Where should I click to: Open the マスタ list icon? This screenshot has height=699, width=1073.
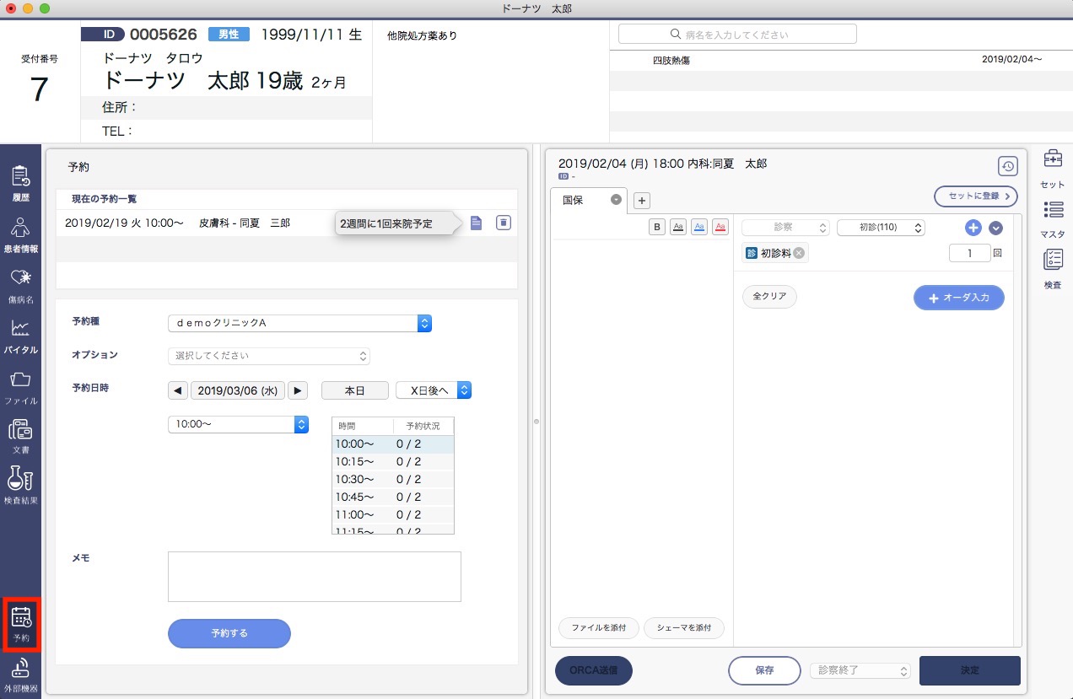[x=1052, y=218]
